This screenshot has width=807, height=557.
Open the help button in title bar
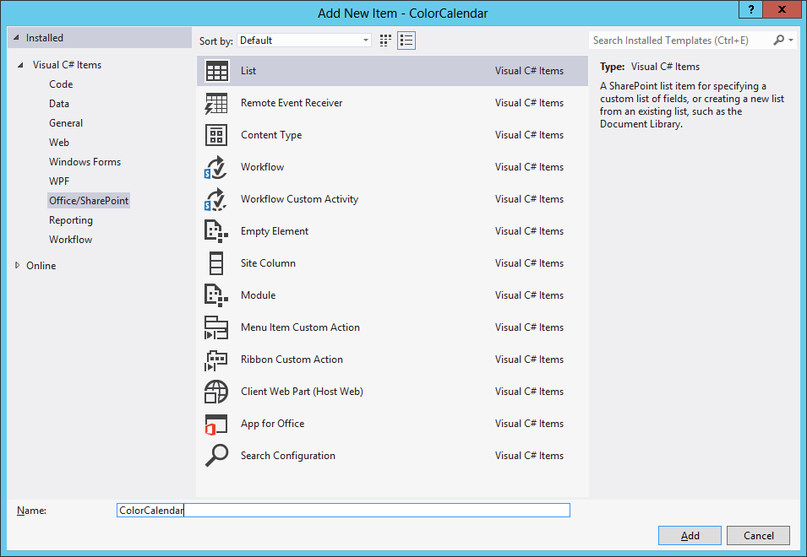[x=751, y=9]
